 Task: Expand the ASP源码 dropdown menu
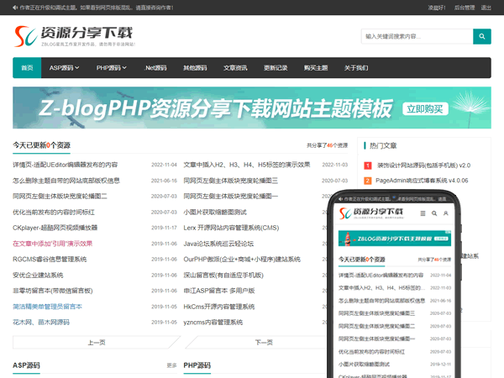[x=66, y=68]
